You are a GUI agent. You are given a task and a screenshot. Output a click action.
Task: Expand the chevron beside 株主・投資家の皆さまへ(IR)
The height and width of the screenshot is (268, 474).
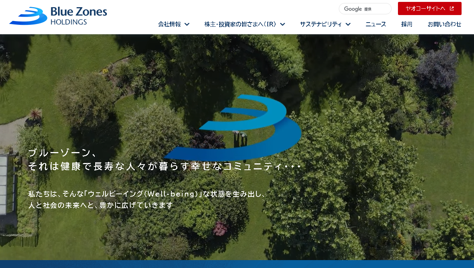pyautogui.click(x=283, y=24)
